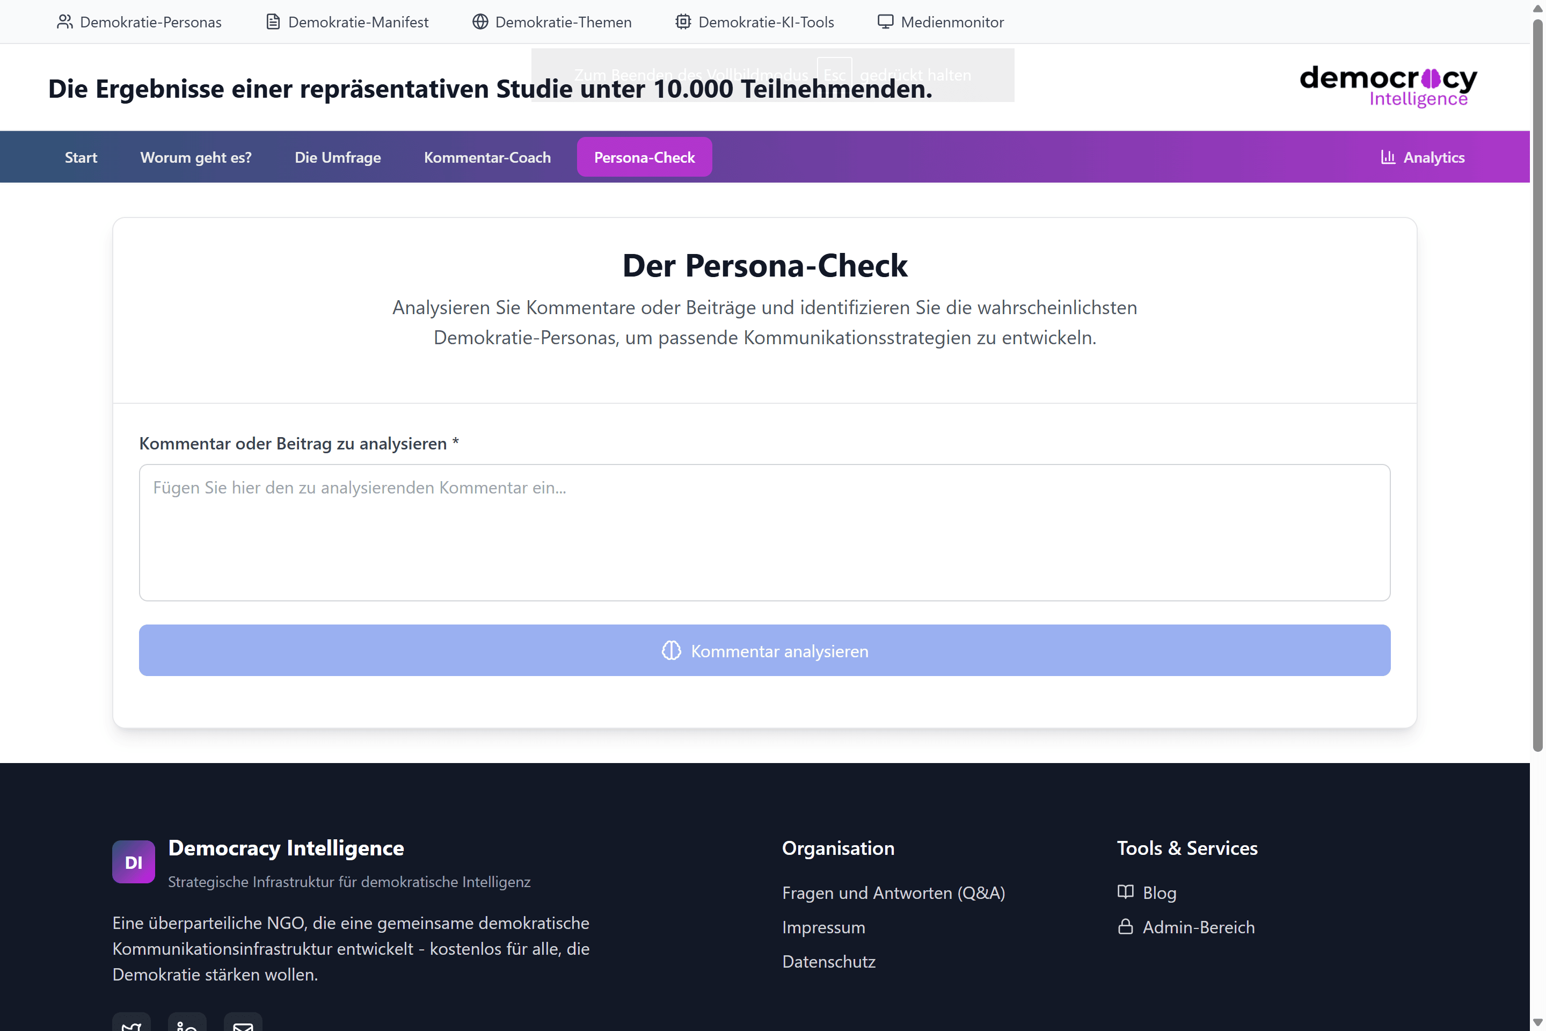
Task: Open Fragen und Antworten (Q&A)
Action: coord(893,892)
